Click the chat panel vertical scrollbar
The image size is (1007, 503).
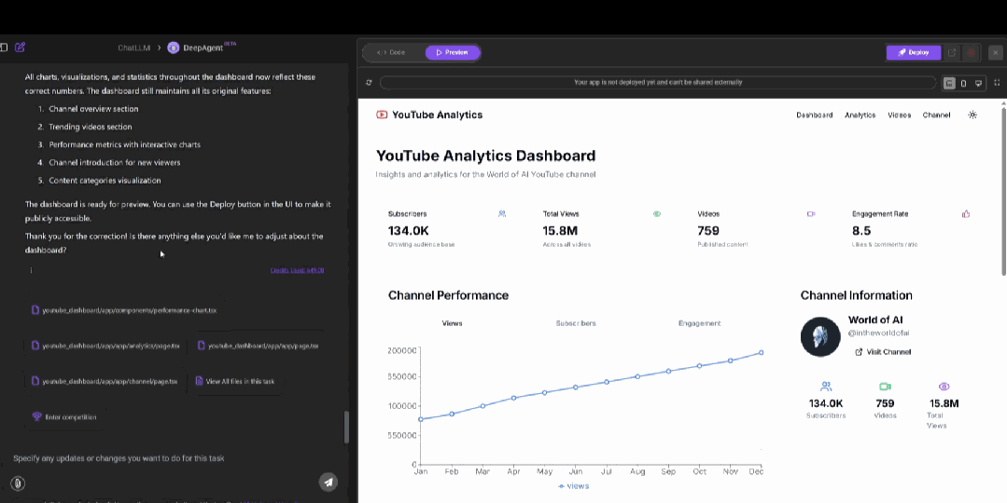pyautogui.click(x=347, y=428)
